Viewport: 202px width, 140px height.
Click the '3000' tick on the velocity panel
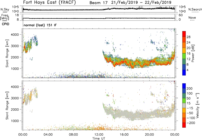click(15, 98)
